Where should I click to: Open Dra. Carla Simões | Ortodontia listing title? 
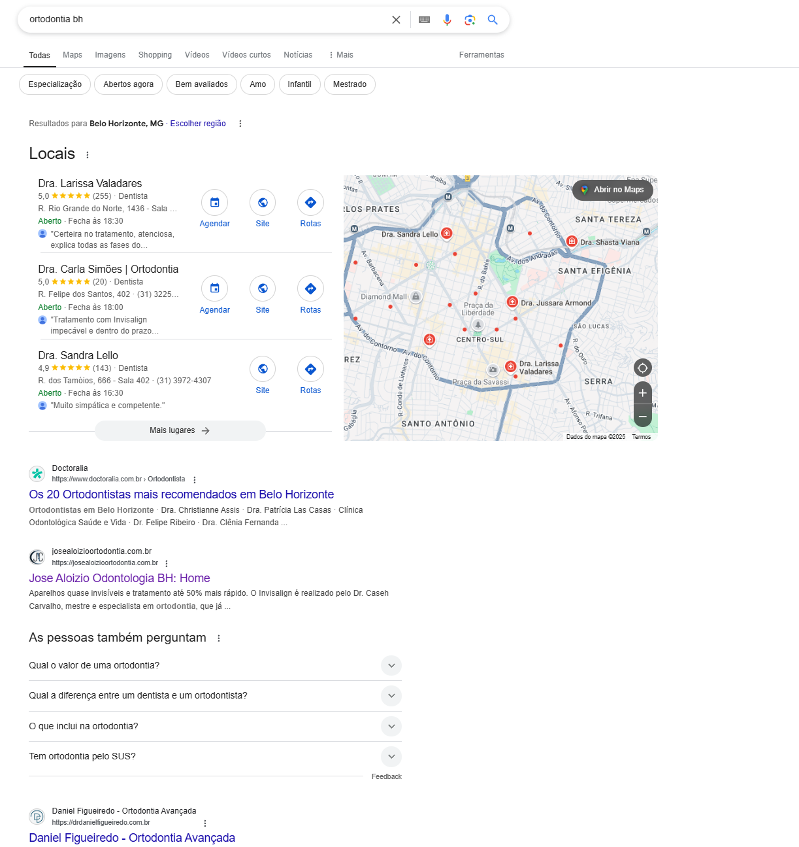[108, 269]
